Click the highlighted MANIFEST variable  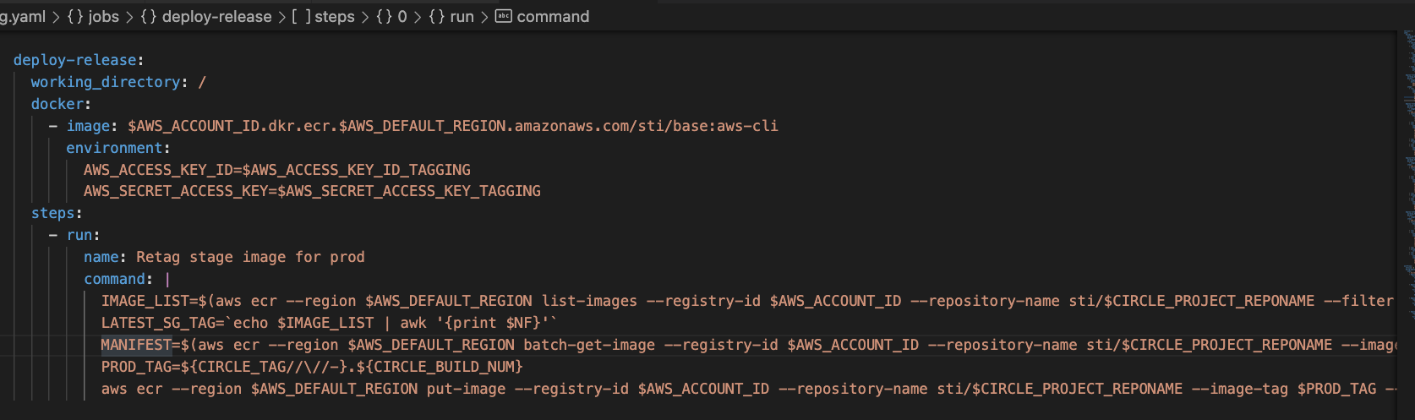tap(136, 345)
